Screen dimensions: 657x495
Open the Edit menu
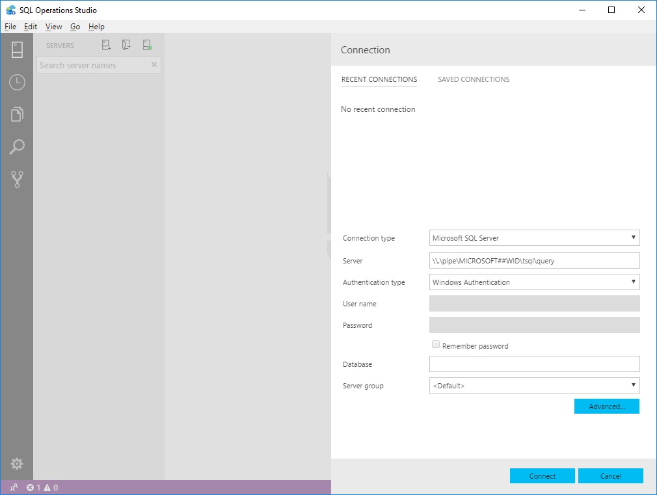tap(31, 27)
